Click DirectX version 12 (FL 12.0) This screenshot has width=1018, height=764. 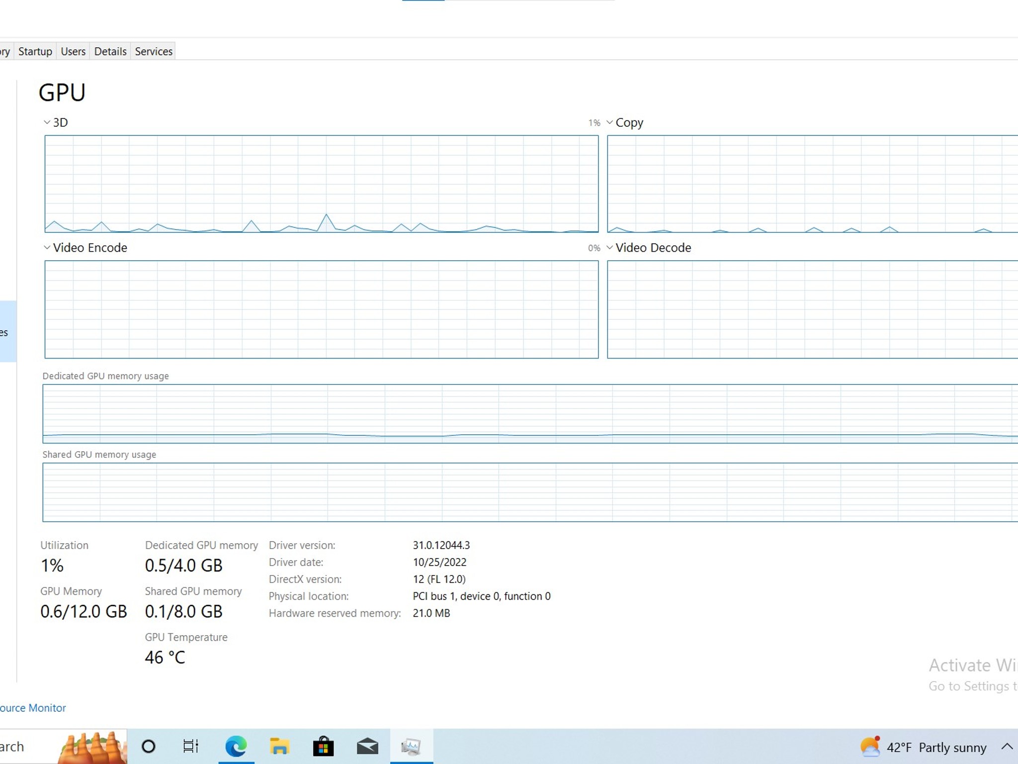tap(439, 579)
